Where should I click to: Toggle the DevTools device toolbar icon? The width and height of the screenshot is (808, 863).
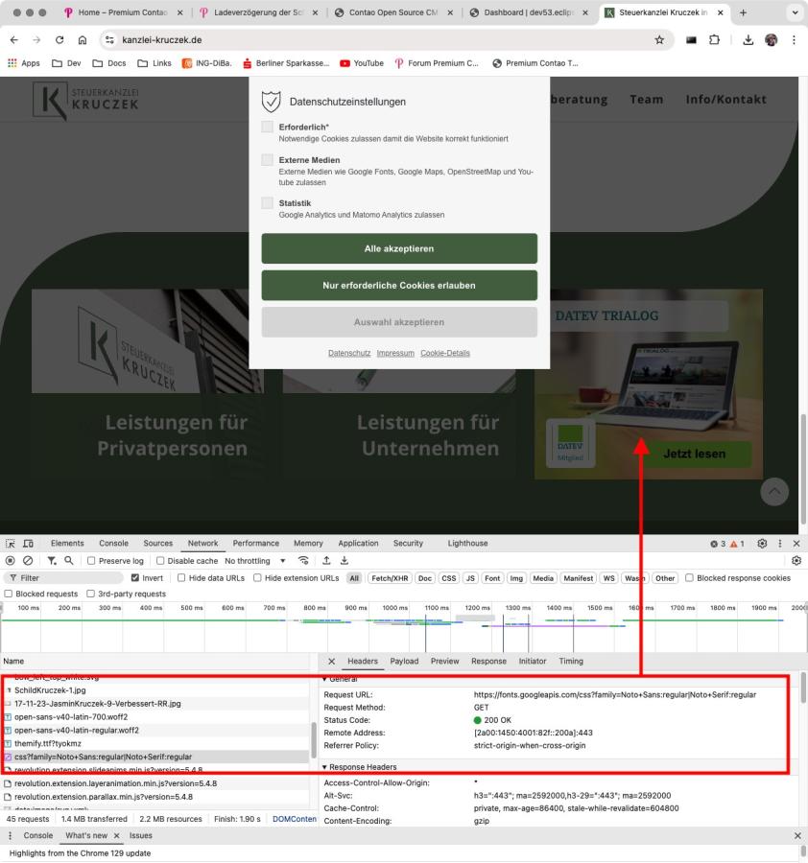click(28, 544)
